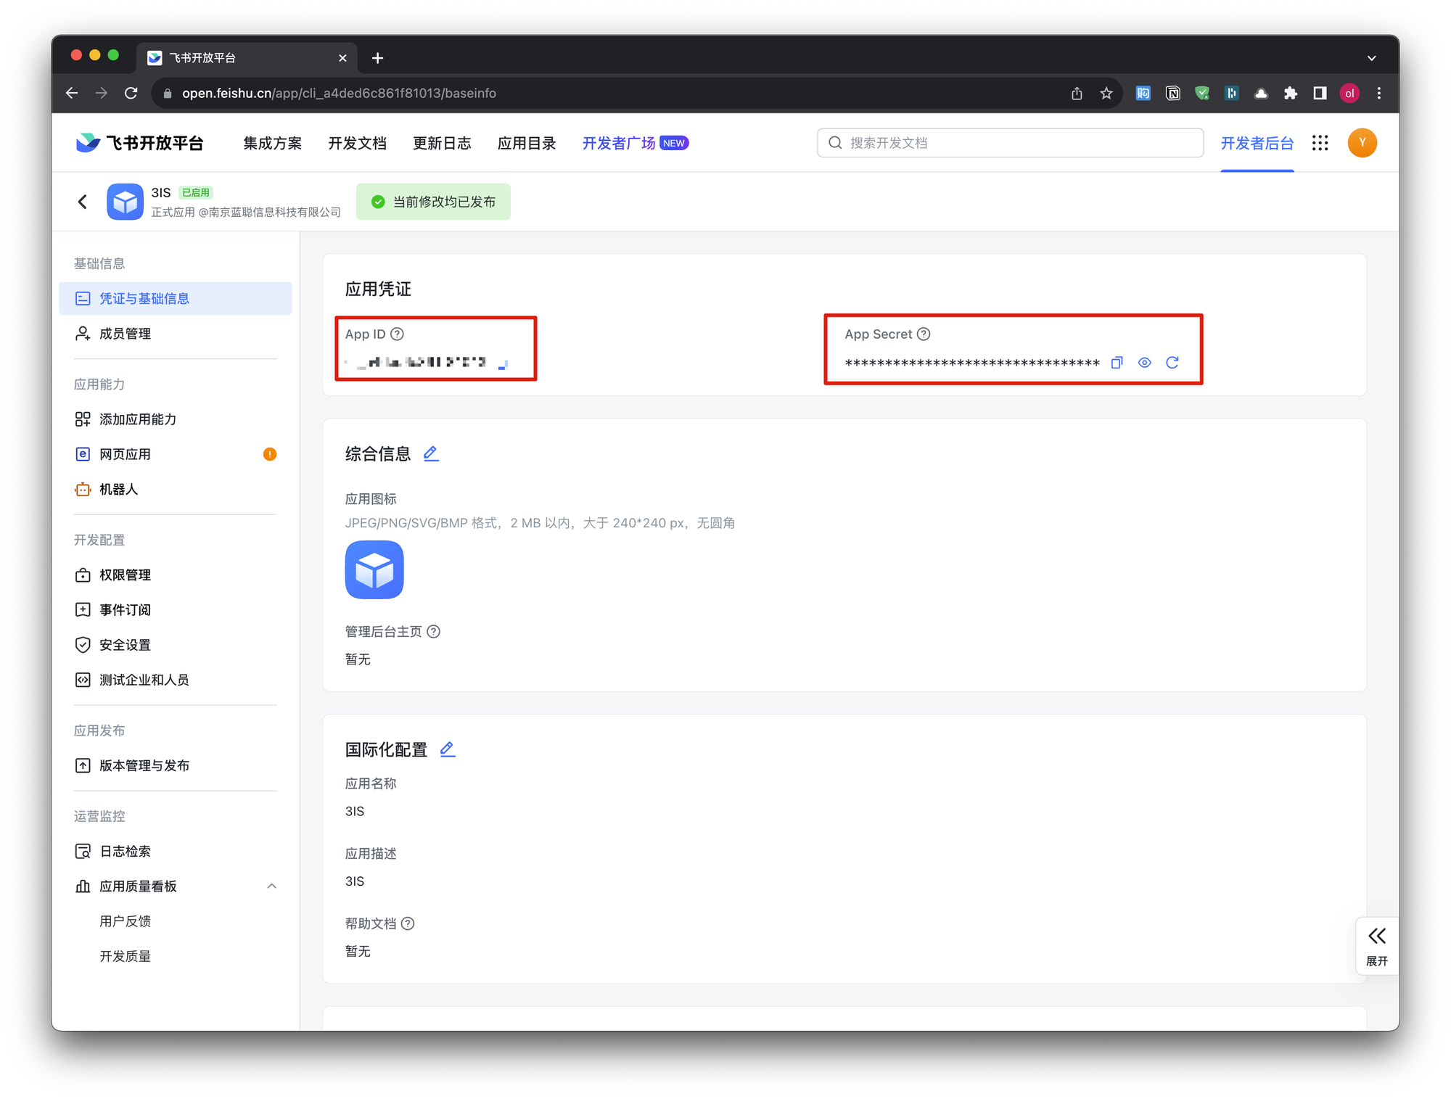Open 开发者广场 link
Viewport: 1451px width, 1099px height.
[x=618, y=143]
